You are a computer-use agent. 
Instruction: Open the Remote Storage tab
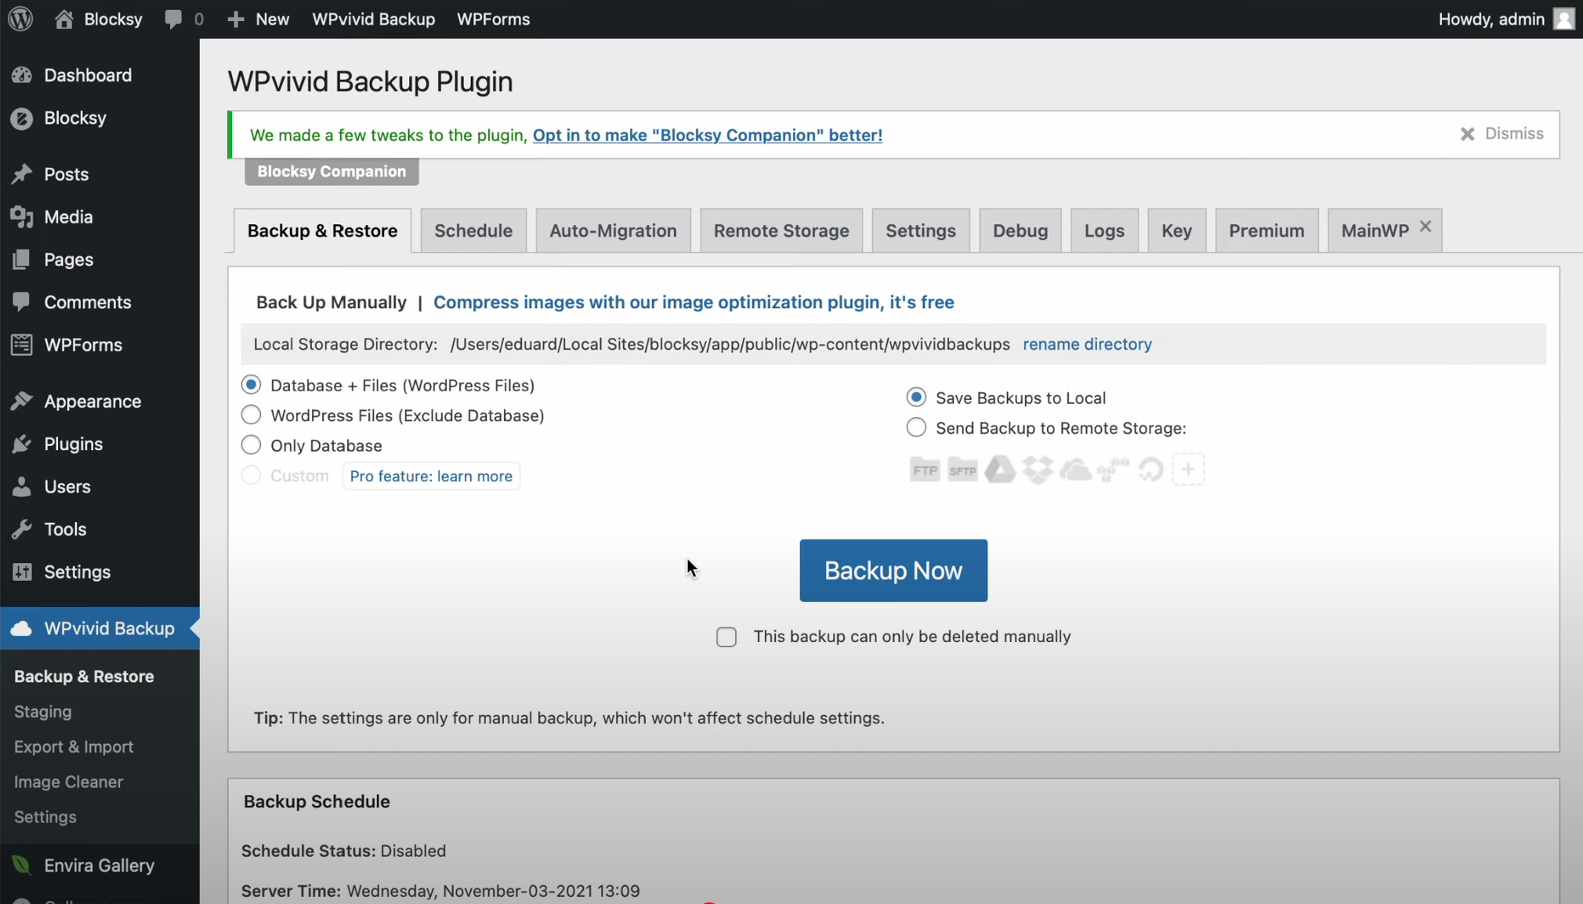tap(781, 231)
